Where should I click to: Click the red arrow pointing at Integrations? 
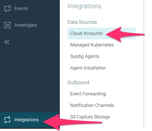tap(72, 122)
